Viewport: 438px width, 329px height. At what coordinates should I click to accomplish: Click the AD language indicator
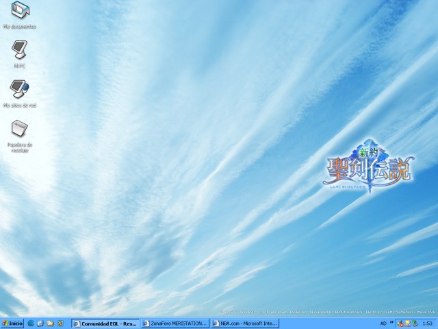pos(383,324)
